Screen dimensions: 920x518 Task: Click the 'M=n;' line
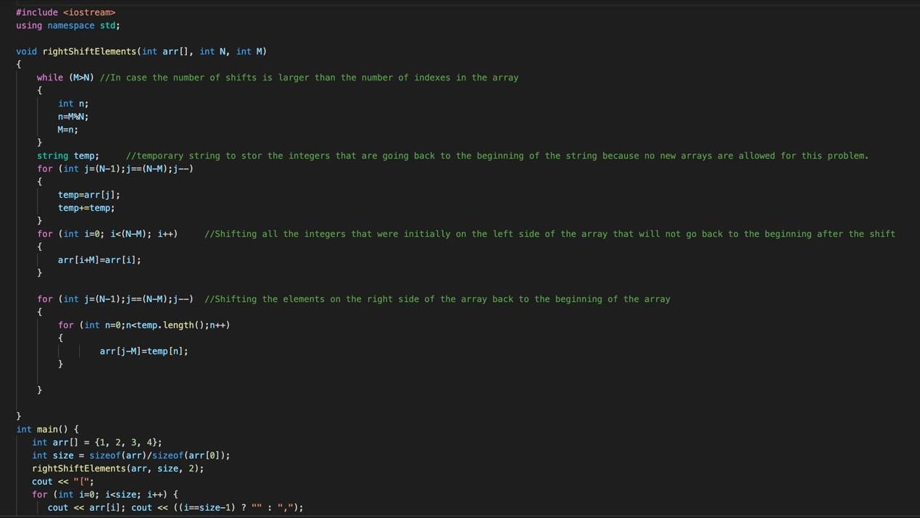click(x=68, y=130)
